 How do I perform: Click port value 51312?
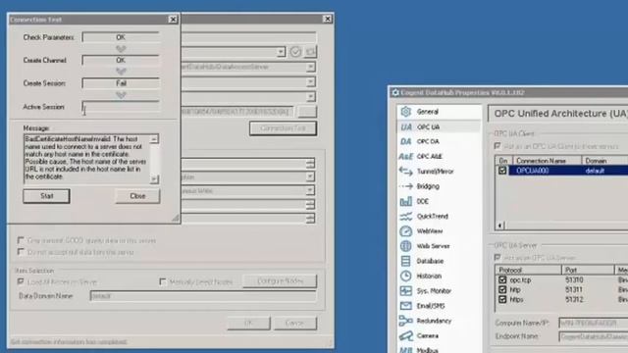574,299
